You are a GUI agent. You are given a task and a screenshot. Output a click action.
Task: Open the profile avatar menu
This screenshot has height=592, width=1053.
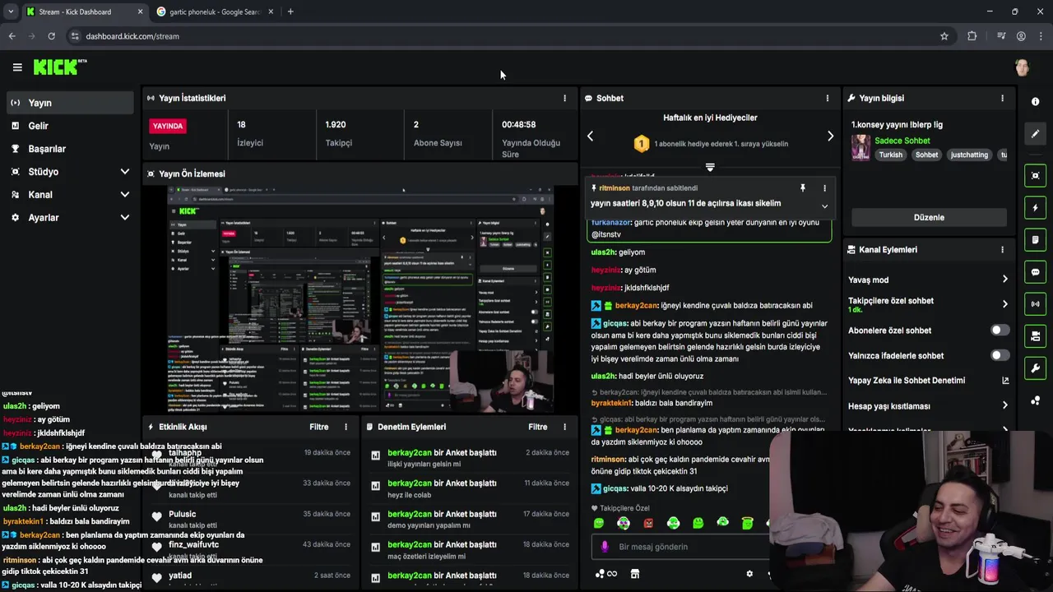1022,67
